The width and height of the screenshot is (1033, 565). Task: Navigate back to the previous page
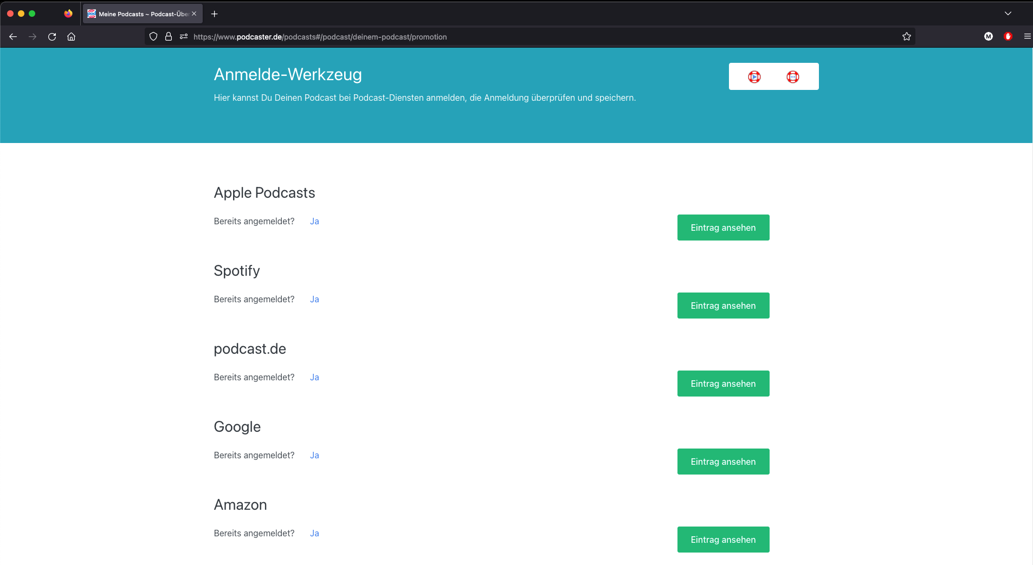pos(13,37)
